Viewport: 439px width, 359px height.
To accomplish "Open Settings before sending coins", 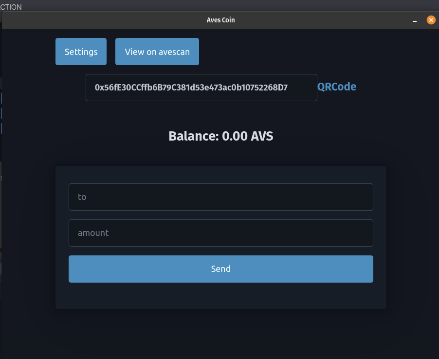I will 81,51.
